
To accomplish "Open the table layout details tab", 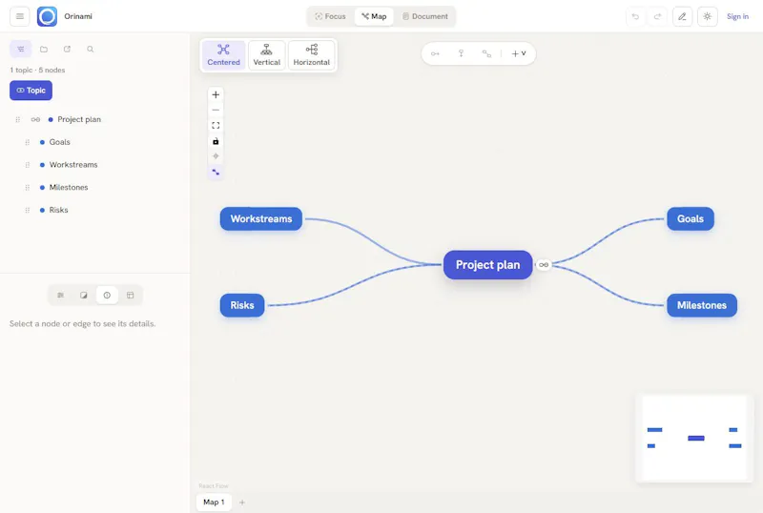I will click(x=130, y=295).
